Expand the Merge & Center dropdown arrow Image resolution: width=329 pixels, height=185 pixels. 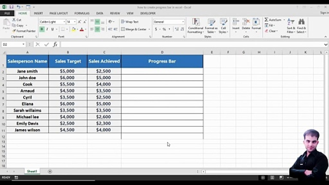[x=149, y=29]
